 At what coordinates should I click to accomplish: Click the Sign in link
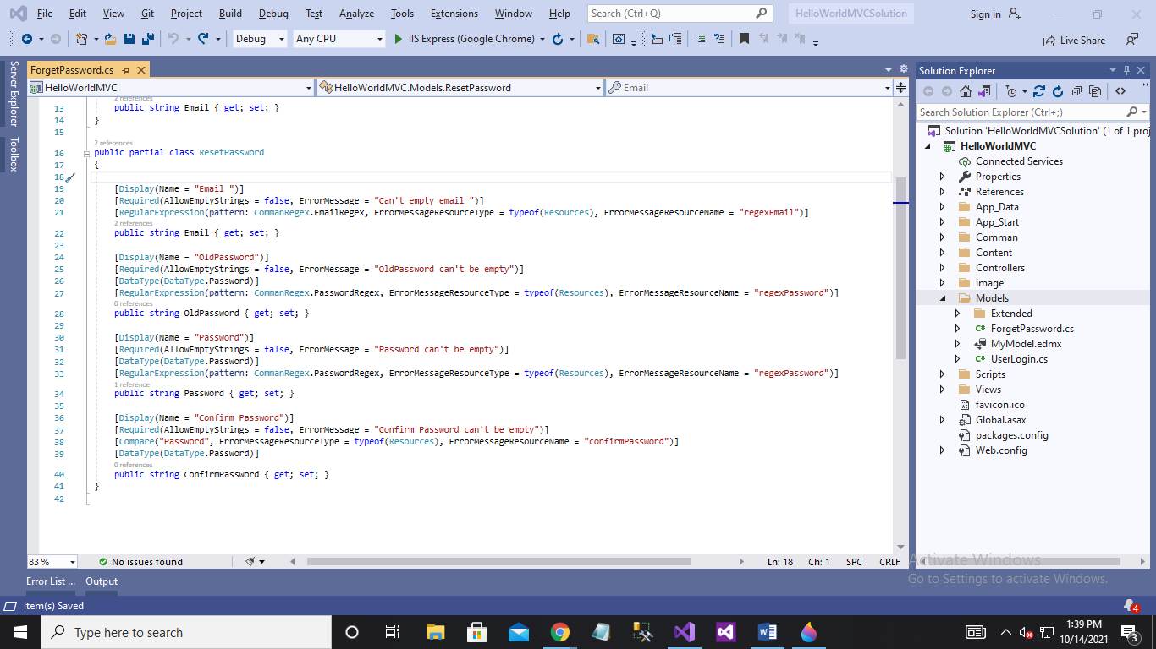pyautogui.click(x=985, y=14)
